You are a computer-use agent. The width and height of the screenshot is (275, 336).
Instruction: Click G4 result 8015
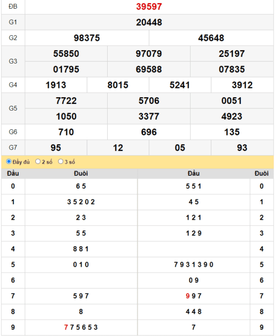pos(118,85)
